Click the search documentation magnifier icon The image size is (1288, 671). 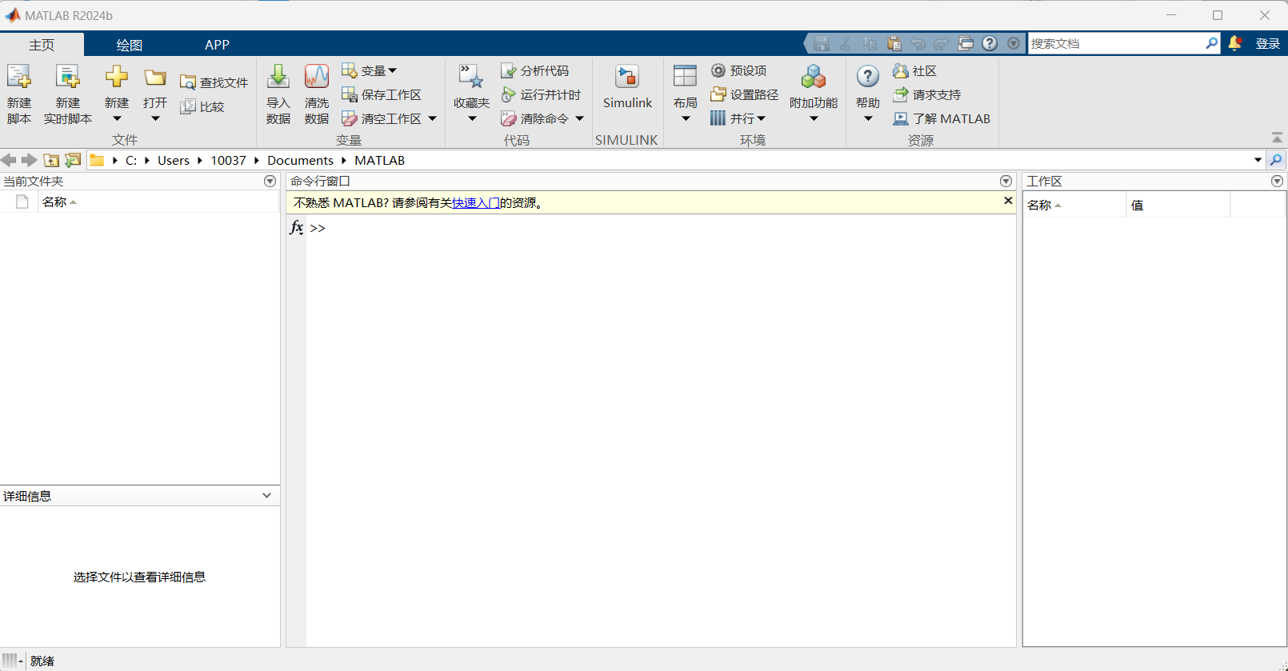click(1212, 43)
